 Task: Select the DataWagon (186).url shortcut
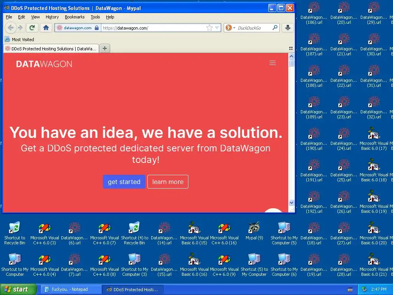[314, 13]
